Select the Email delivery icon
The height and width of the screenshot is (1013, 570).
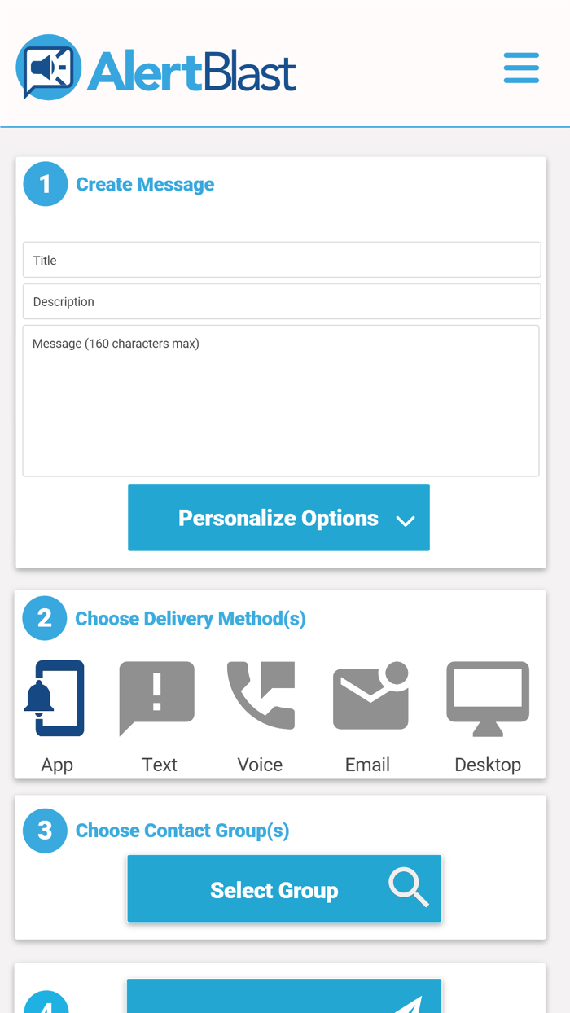(370, 696)
